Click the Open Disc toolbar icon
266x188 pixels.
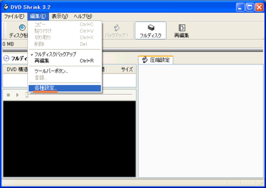pyautogui.click(x=22, y=28)
